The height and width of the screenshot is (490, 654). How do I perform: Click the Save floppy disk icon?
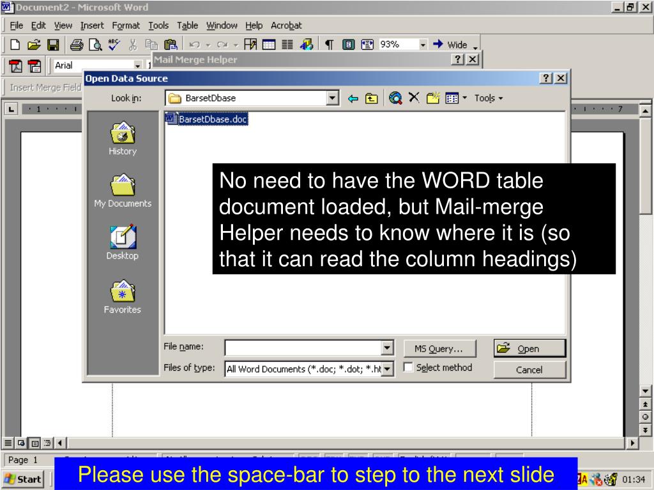coord(53,45)
